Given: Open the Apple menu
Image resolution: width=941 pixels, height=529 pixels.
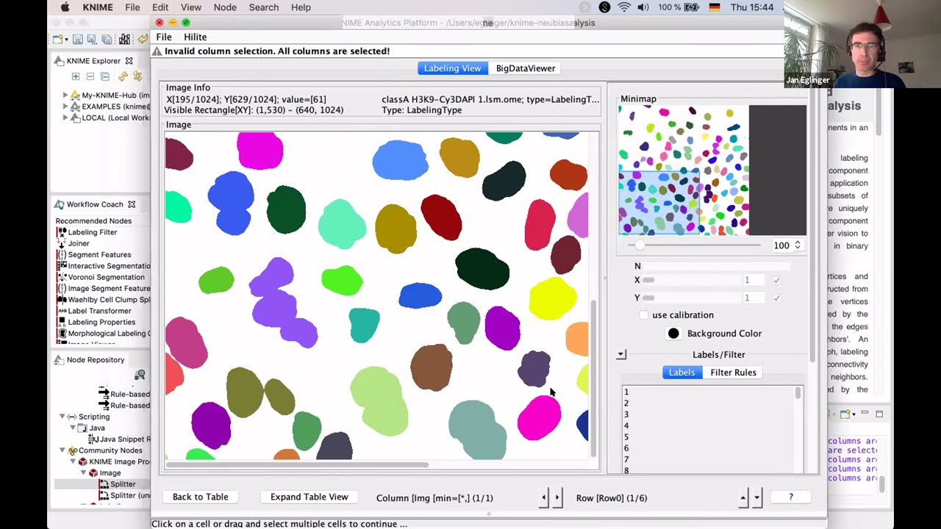Looking at the screenshot, I should 65,7.
